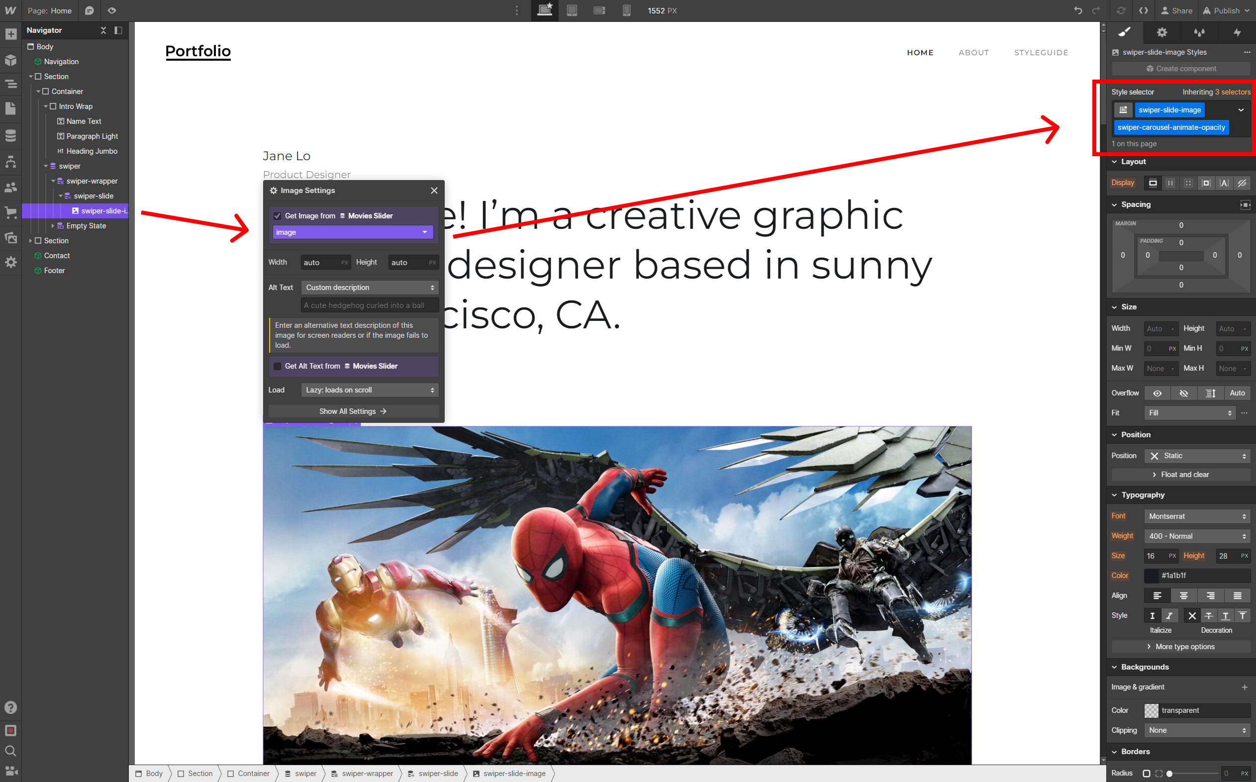Open the image field dropdown

[x=353, y=232]
